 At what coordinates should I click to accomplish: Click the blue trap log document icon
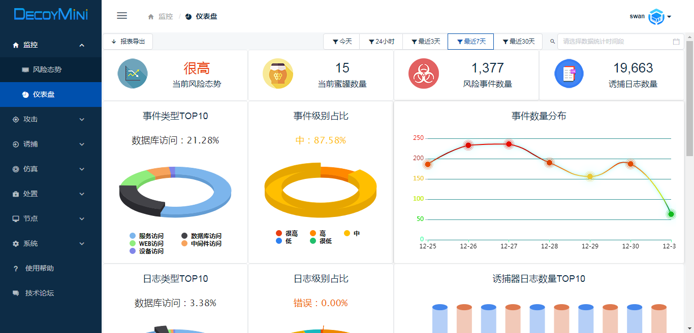tap(569, 74)
